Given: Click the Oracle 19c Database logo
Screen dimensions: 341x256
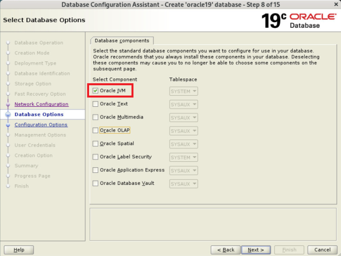Looking at the screenshot, I should 299,20.
